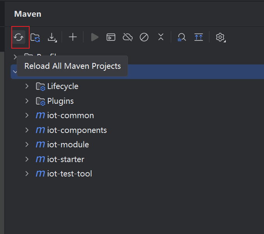Screen dimensions: 264x234
Task: Open the Execute Maven Goal icon
Action: click(111, 37)
